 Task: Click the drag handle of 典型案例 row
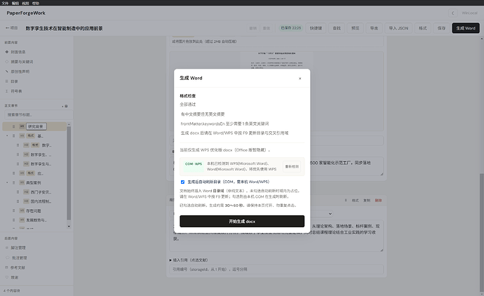point(13,183)
